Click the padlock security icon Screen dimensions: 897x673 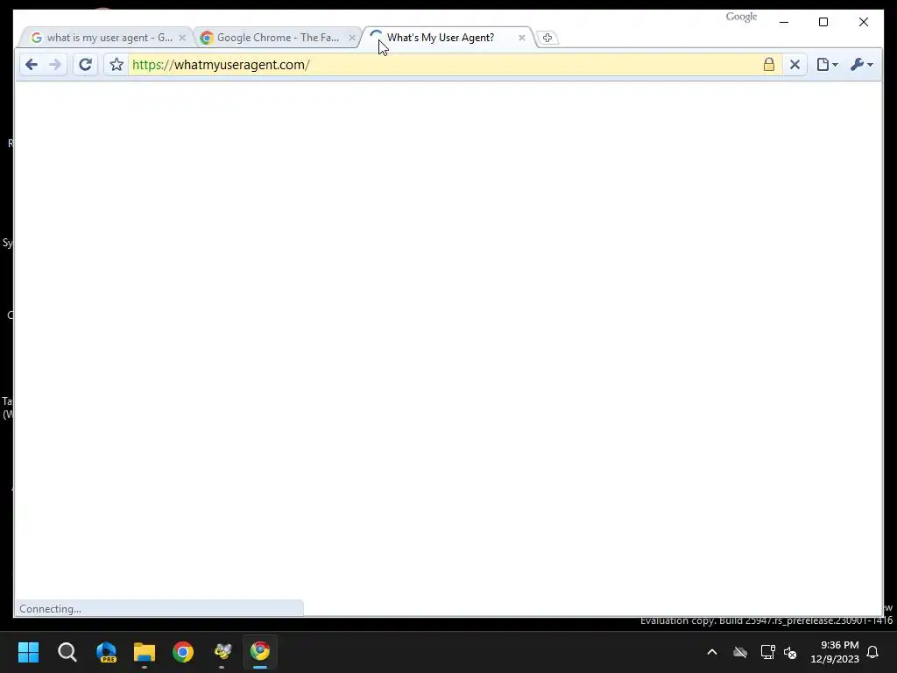pyautogui.click(x=769, y=65)
